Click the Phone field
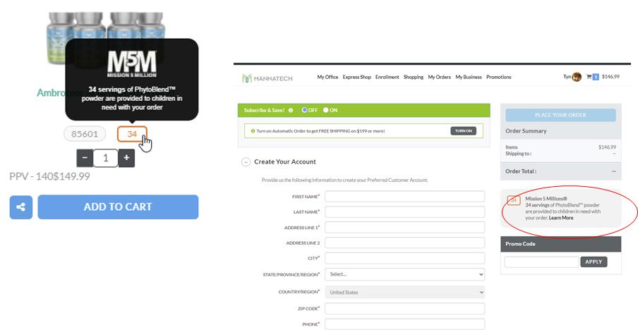 [405, 324]
